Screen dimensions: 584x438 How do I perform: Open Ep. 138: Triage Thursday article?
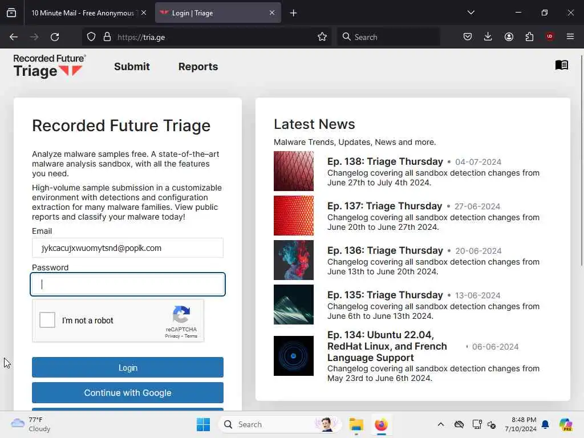tap(385, 161)
